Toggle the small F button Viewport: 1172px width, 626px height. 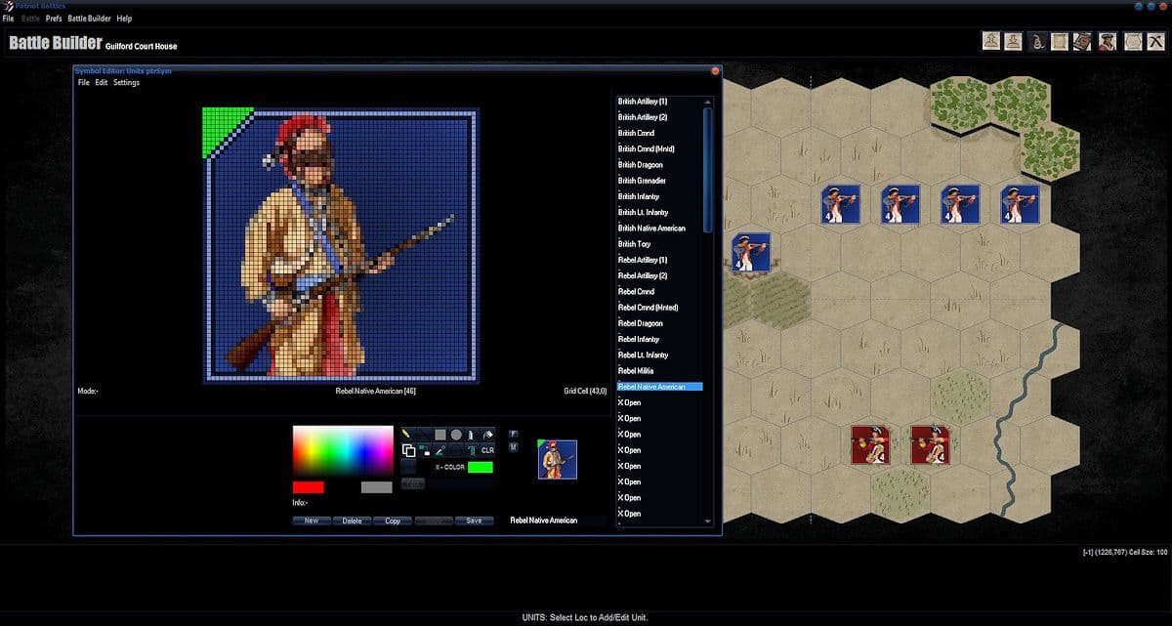(x=514, y=434)
